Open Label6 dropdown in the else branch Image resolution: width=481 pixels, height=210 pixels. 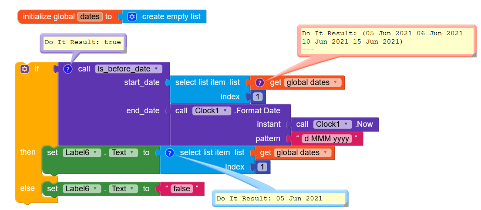click(x=82, y=189)
